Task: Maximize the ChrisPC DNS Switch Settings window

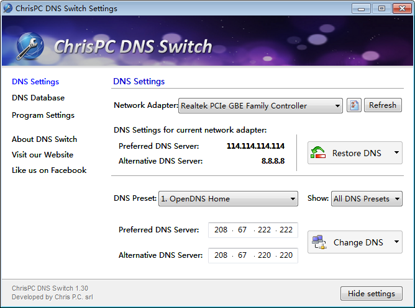Action: click(381, 9)
